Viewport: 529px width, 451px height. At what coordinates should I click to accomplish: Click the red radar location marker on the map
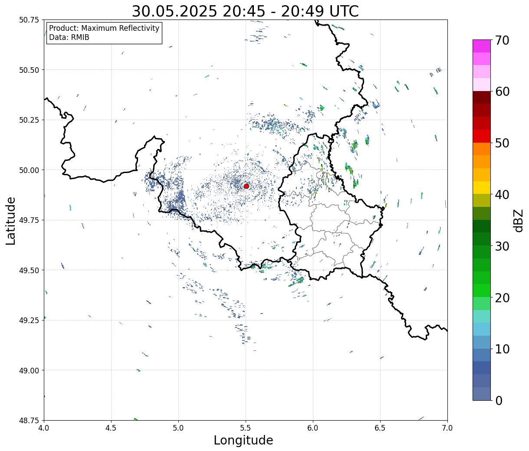click(x=246, y=186)
